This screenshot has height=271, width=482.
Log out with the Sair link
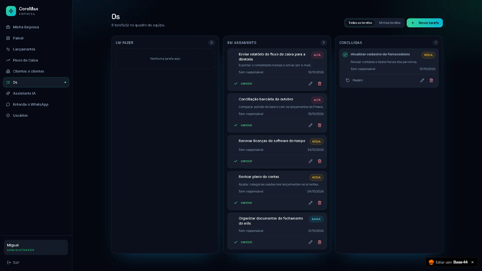coord(13,262)
